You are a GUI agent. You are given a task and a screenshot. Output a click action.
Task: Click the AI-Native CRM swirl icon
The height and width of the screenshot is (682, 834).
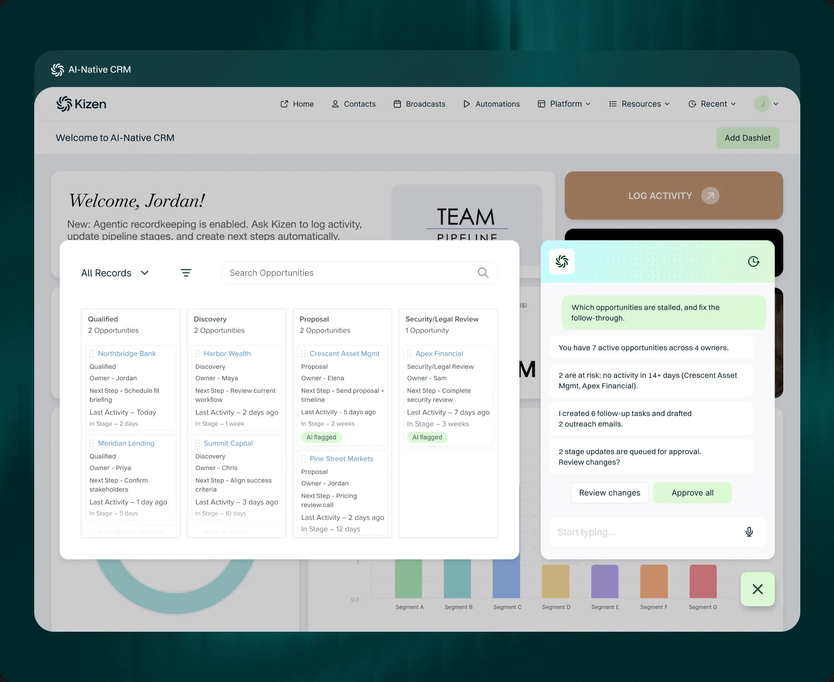tap(58, 69)
